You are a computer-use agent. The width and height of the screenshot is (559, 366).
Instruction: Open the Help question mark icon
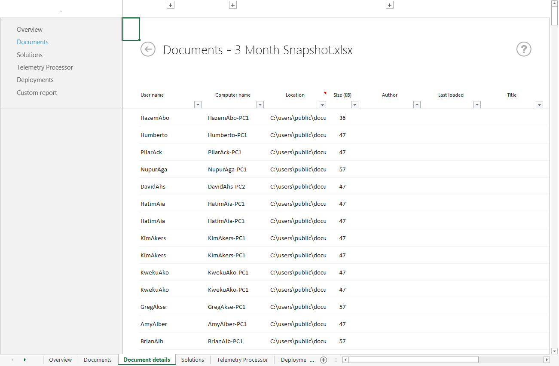click(523, 49)
